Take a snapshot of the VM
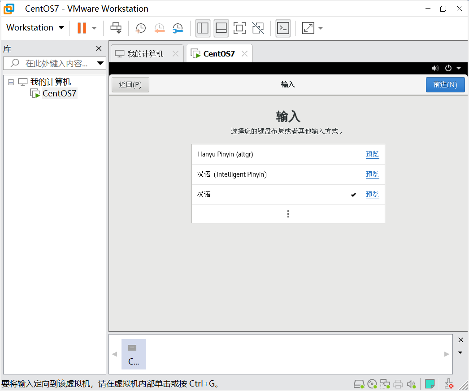The width and height of the screenshot is (469, 391). tap(140, 28)
